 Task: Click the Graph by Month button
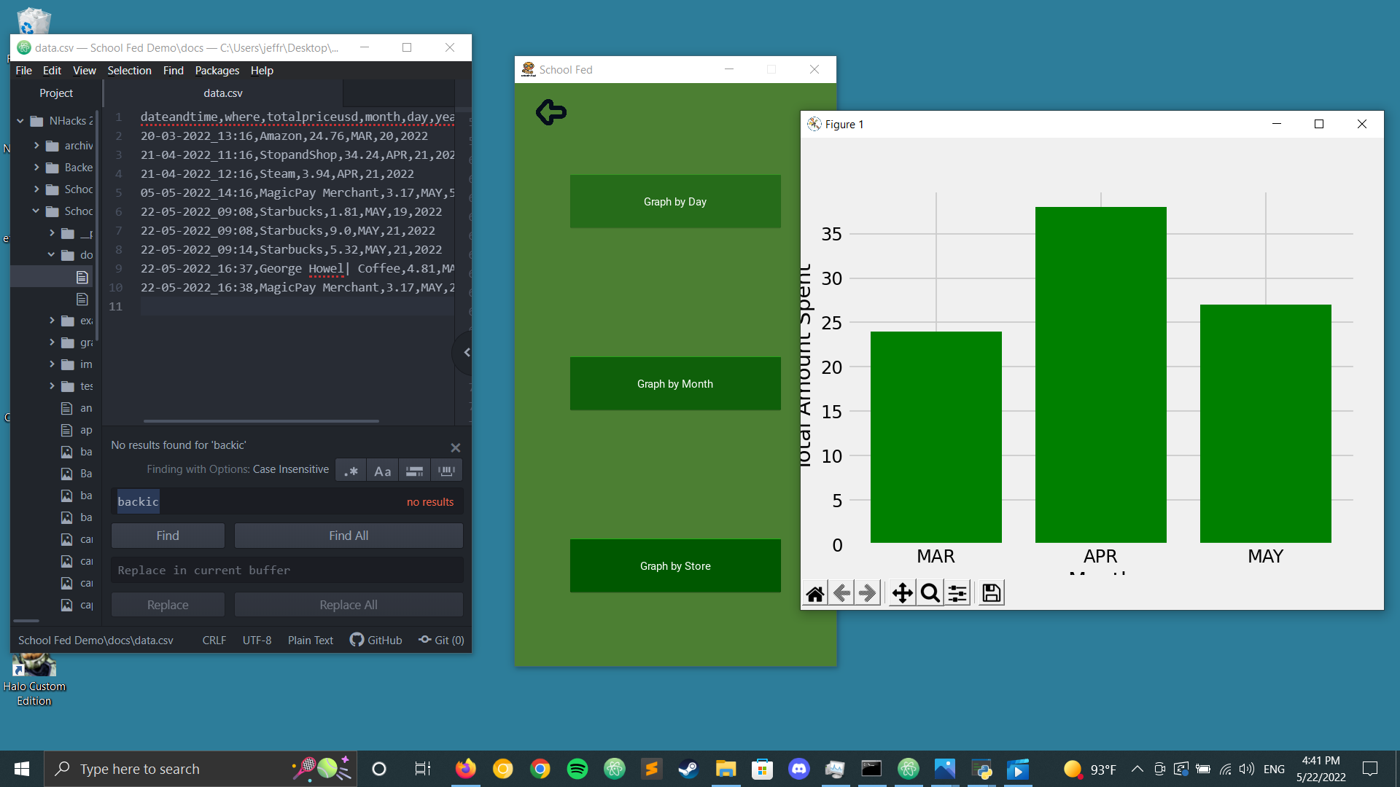point(674,384)
